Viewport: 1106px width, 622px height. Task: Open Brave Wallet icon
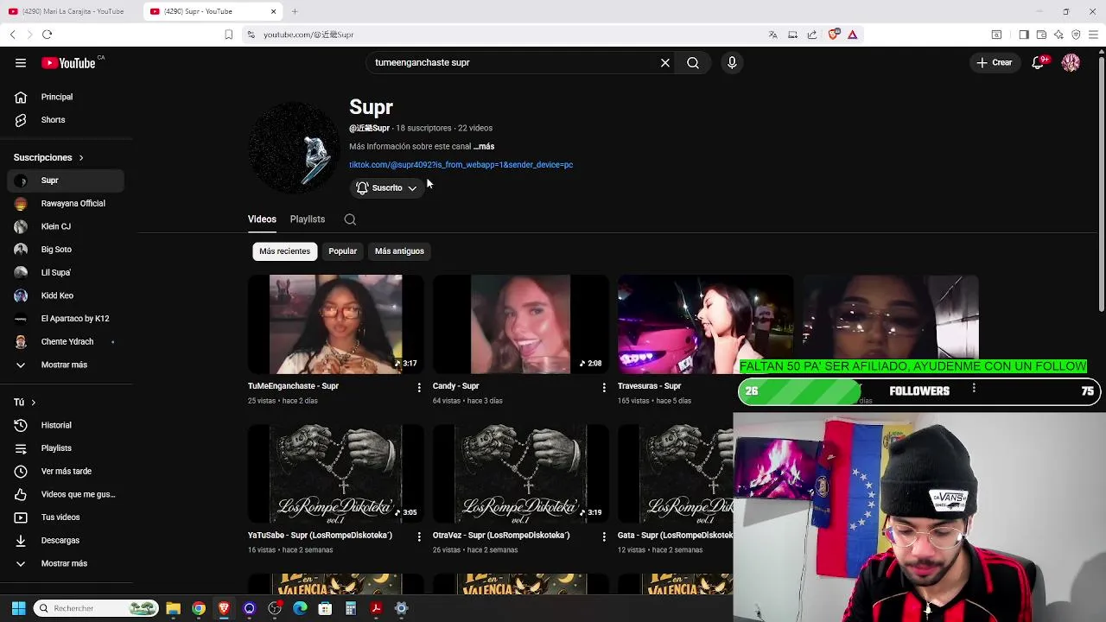[x=1041, y=35]
